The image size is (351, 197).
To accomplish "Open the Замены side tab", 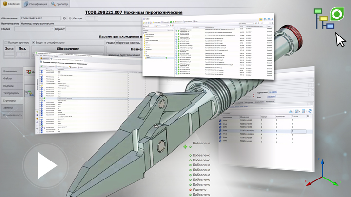I will [x=12, y=108].
